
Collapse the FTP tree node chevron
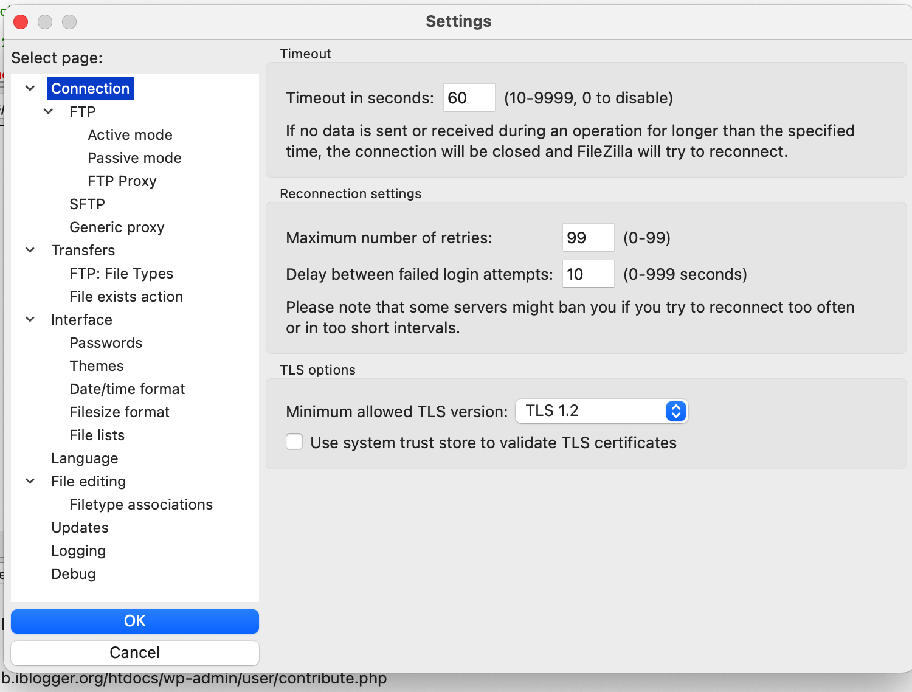[49, 112]
